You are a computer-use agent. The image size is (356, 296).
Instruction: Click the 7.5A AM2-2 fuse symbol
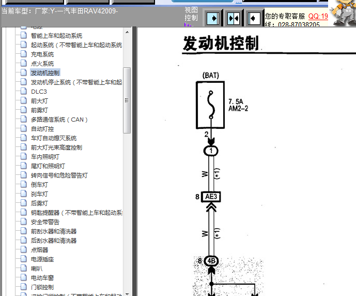[x=210, y=105]
